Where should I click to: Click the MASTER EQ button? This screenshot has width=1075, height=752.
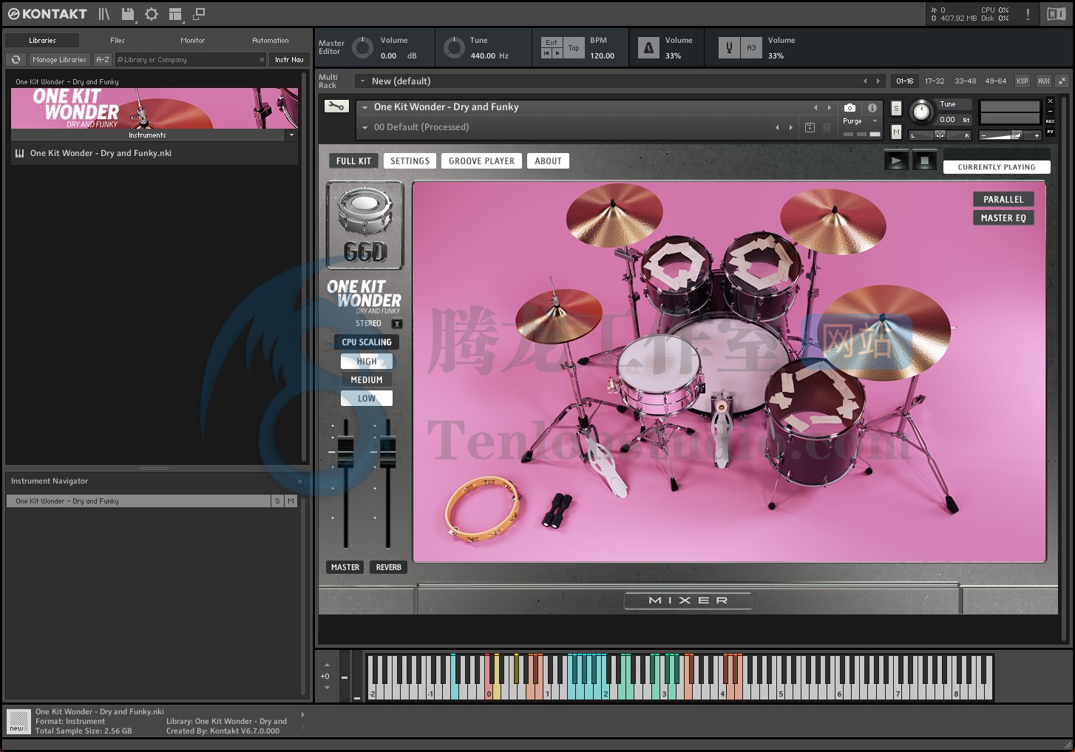pos(1003,218)
